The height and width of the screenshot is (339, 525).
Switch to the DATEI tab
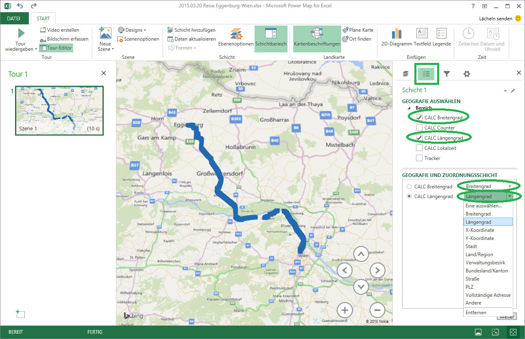click(x=15, y=18)
